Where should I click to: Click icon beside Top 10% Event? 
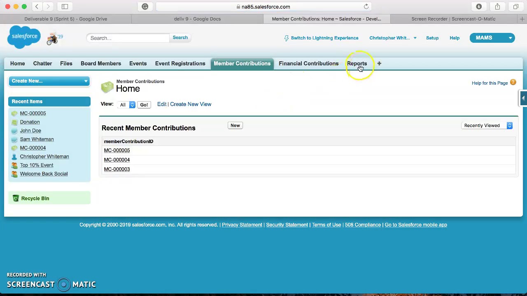[14, 165]
